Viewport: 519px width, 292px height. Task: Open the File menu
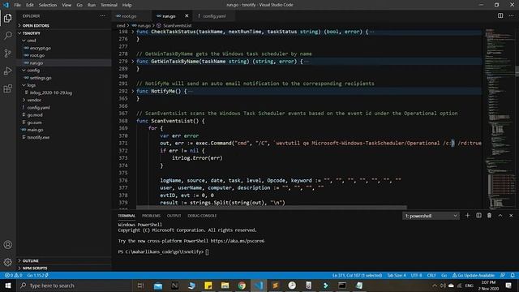point(18,5)
